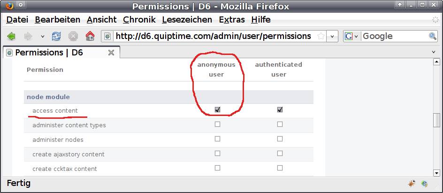Screen dimensions: 443x193
Task: Open the Google search engine selector
Action: tap(351, 36)
